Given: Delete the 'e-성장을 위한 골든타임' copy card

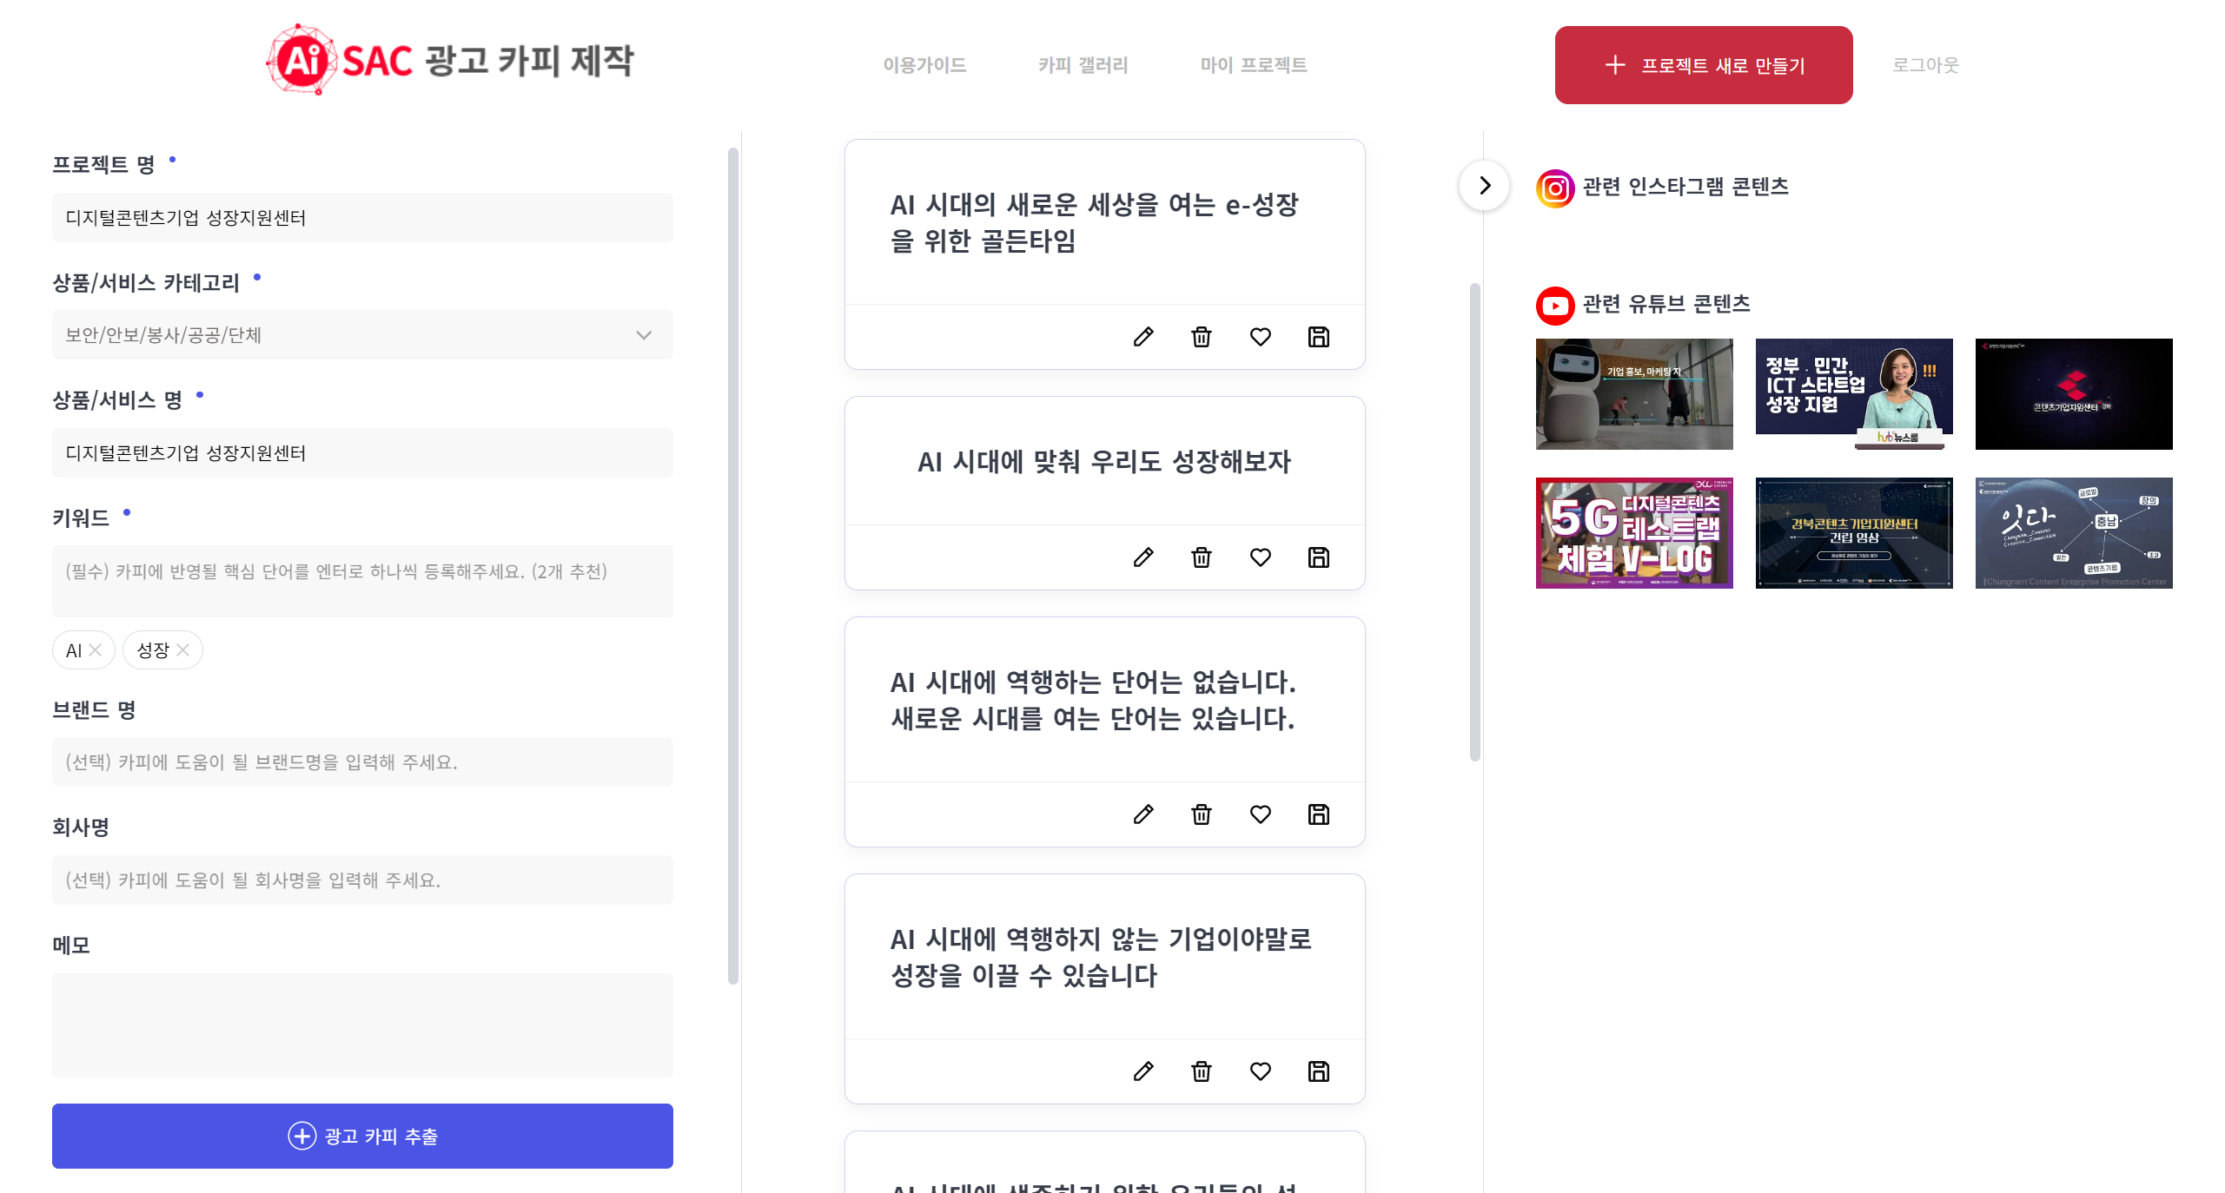Looking at the screenshot, I should coord(1202,337).
